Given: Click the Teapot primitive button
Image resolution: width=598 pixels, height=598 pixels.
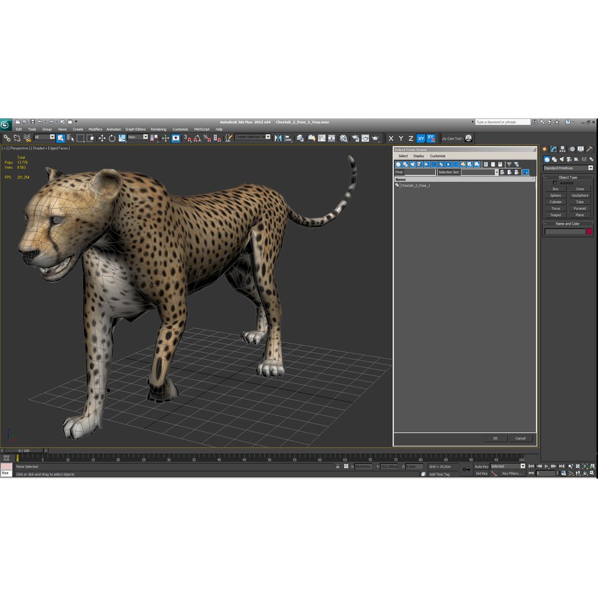Looking at the screenshot, I should pyautogui.click(x=556, y=215).
